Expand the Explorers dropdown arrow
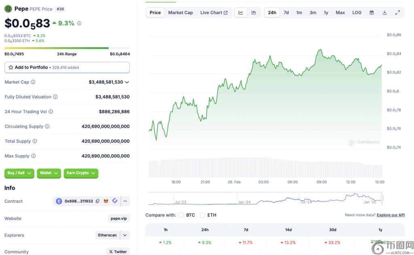This screenshot has height=255, width=414. tap(125, 235)
